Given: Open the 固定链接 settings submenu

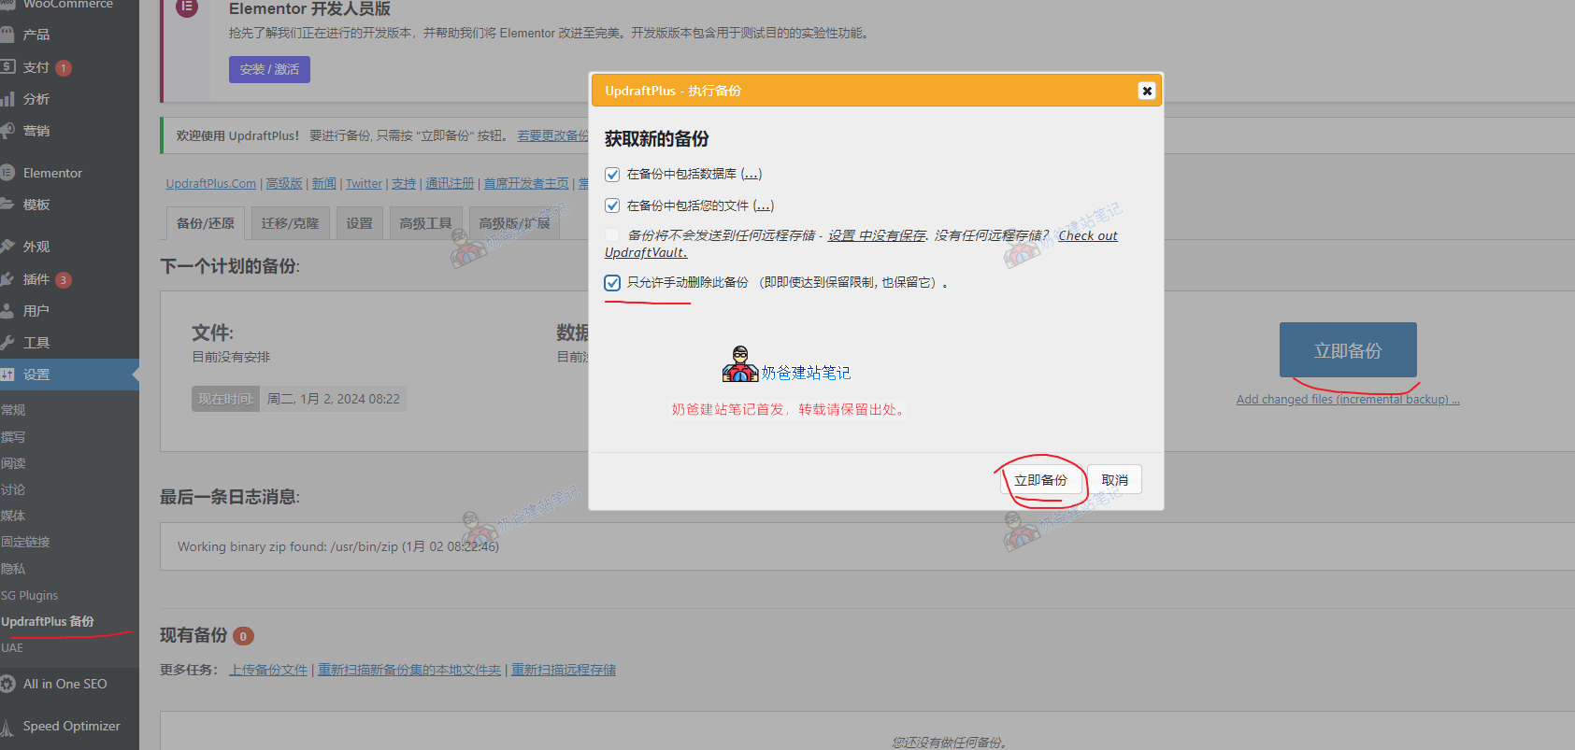Looking at the screenshot, I should [x=25, y=542].
